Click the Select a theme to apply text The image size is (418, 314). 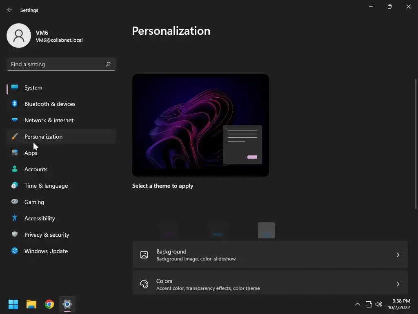point(162,186)
